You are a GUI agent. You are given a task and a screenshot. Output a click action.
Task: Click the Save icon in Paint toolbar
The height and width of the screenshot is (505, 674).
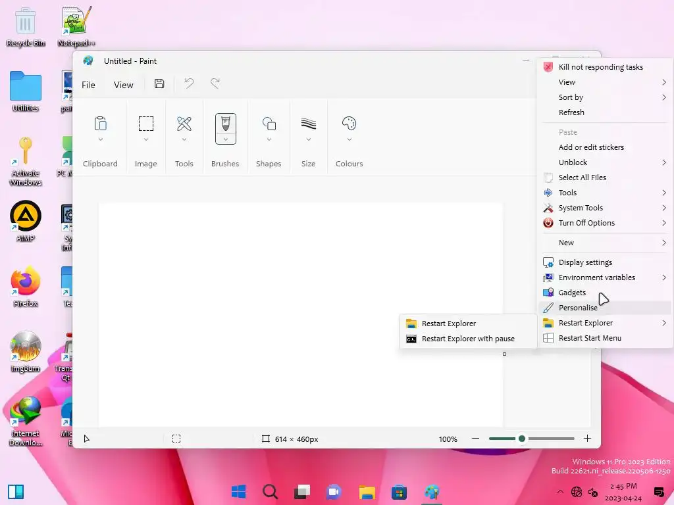point(159,84)
